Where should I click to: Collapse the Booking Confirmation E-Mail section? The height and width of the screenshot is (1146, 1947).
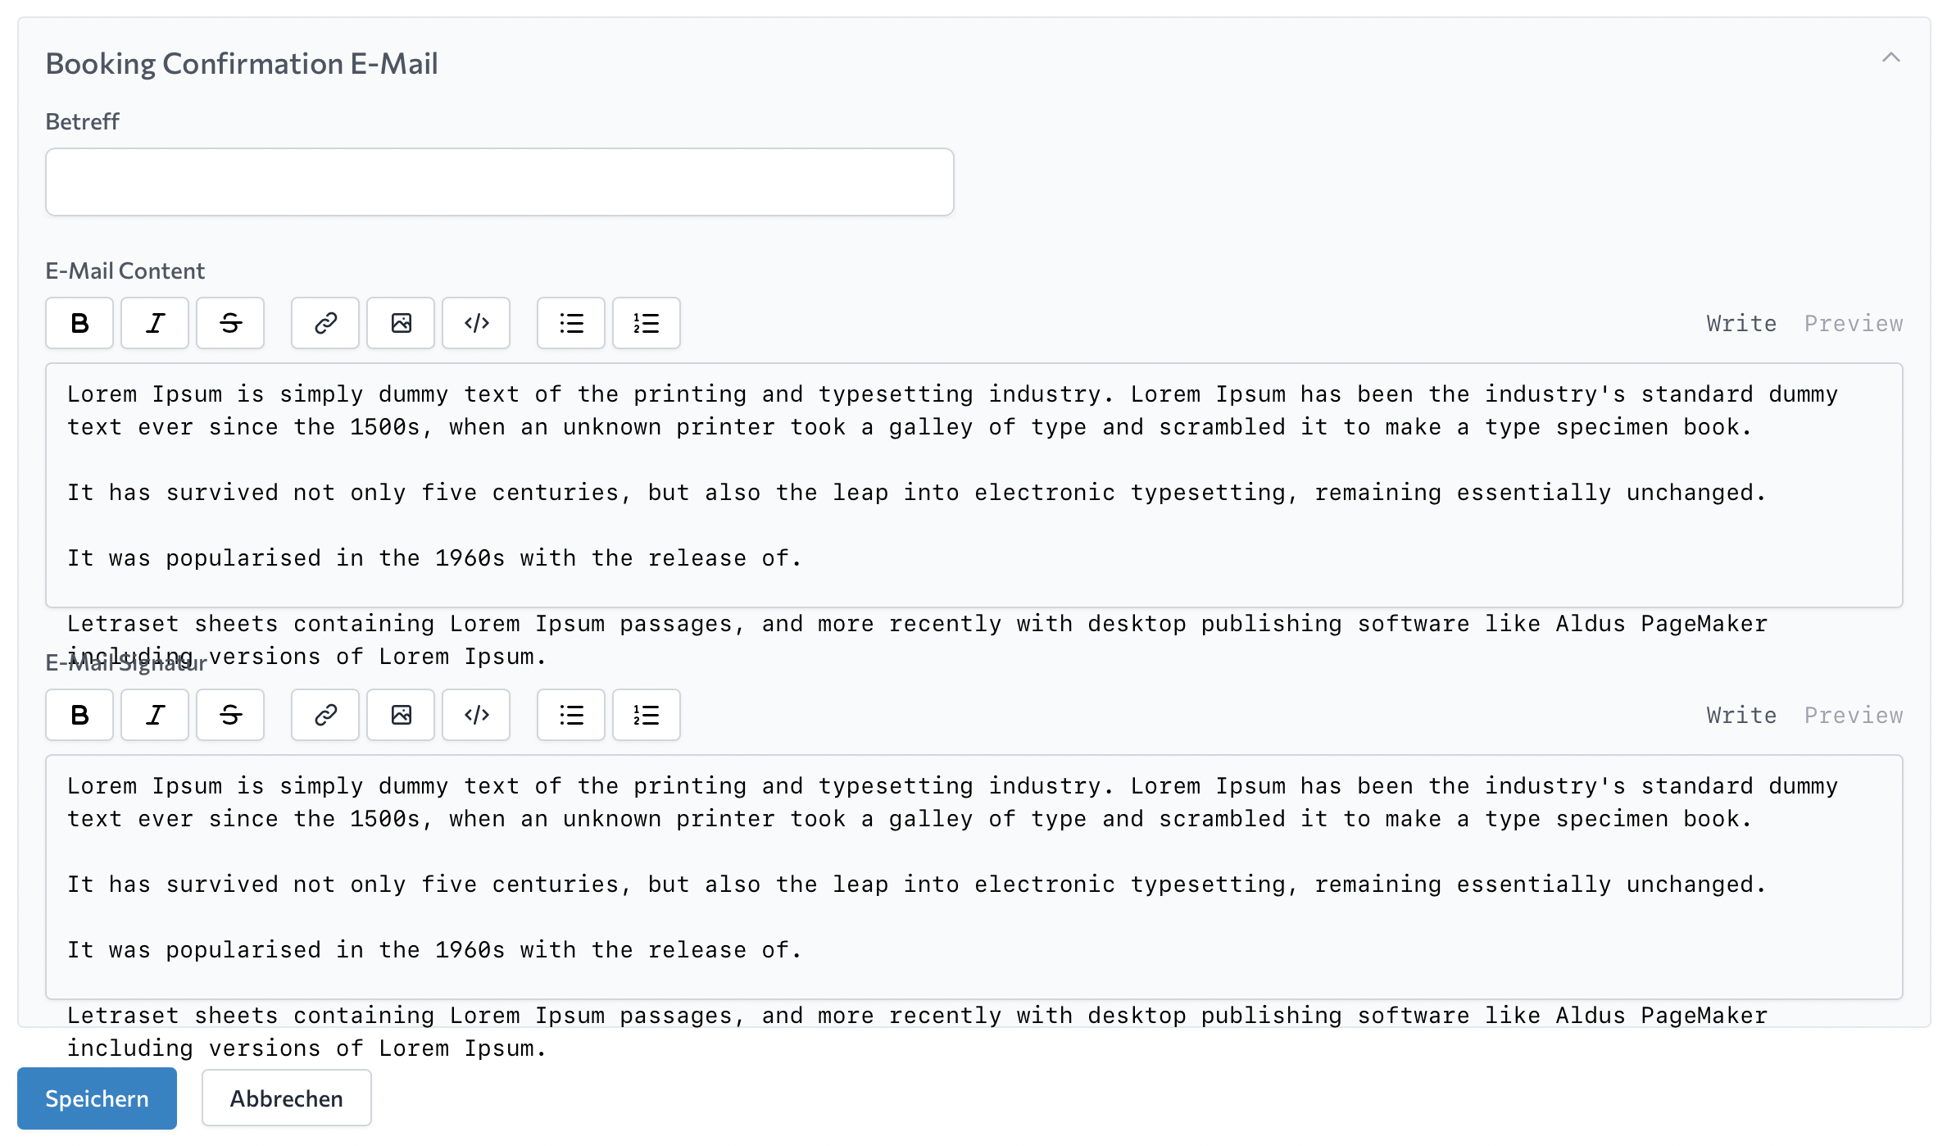coord(1893,58)
